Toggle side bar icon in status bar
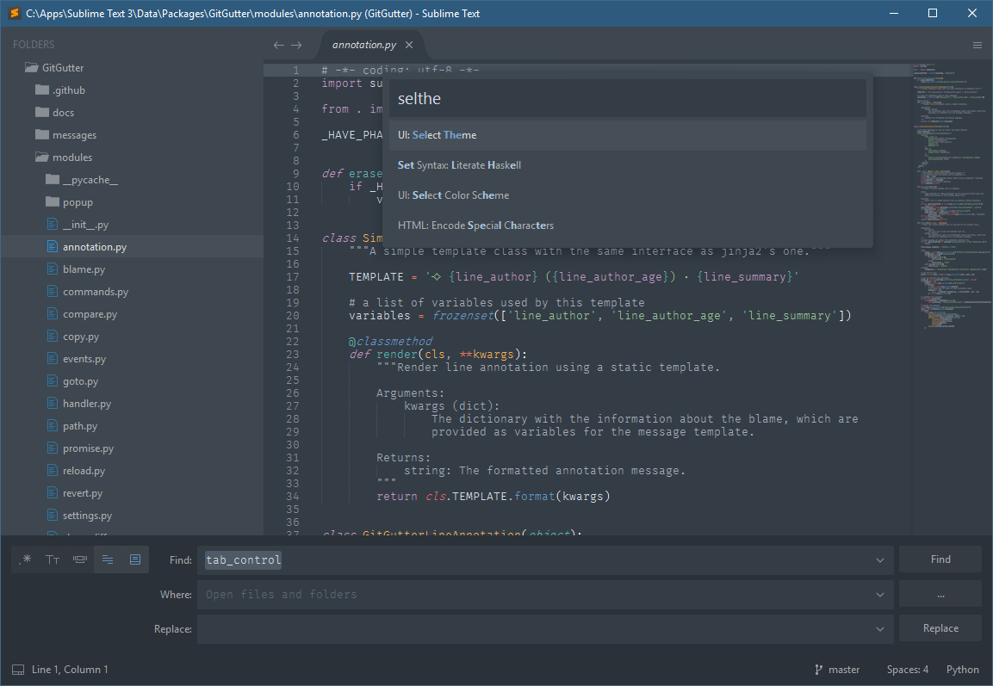The height and width of the screenshot is (686, 993). 18,670
